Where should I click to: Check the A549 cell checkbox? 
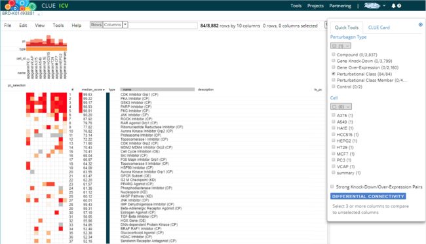pos(334,122)
